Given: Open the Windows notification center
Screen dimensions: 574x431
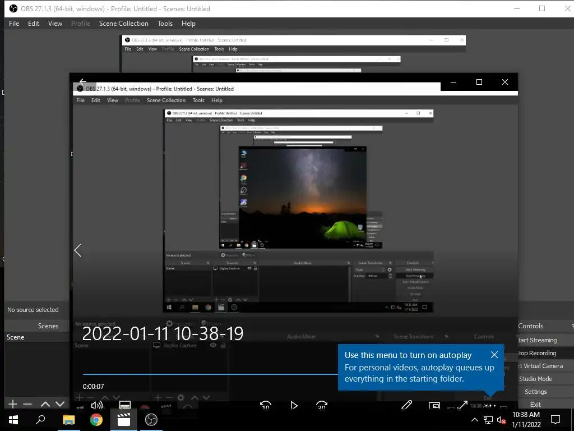Looking at the screenshot, I should pyautogui.click(x=556, y=420).
